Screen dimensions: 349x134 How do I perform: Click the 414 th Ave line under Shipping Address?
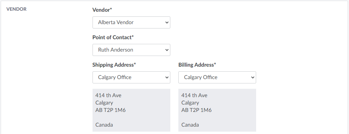pyautogui.click(x=108, y=95)
